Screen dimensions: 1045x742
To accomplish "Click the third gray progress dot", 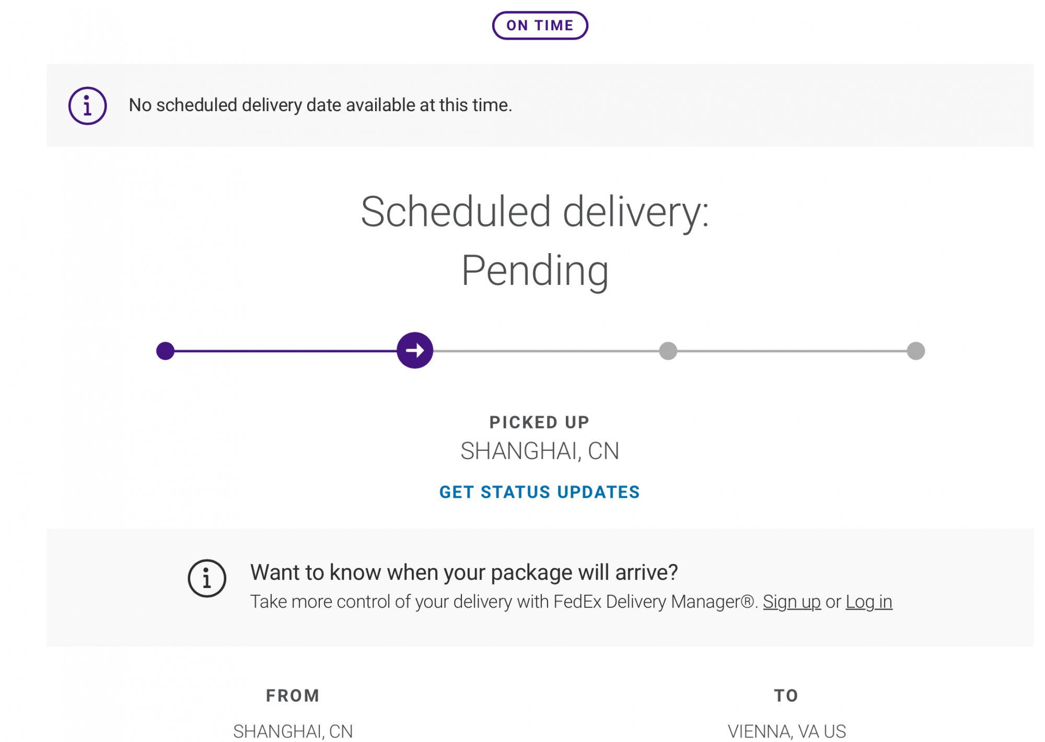I will pos(668,351).
